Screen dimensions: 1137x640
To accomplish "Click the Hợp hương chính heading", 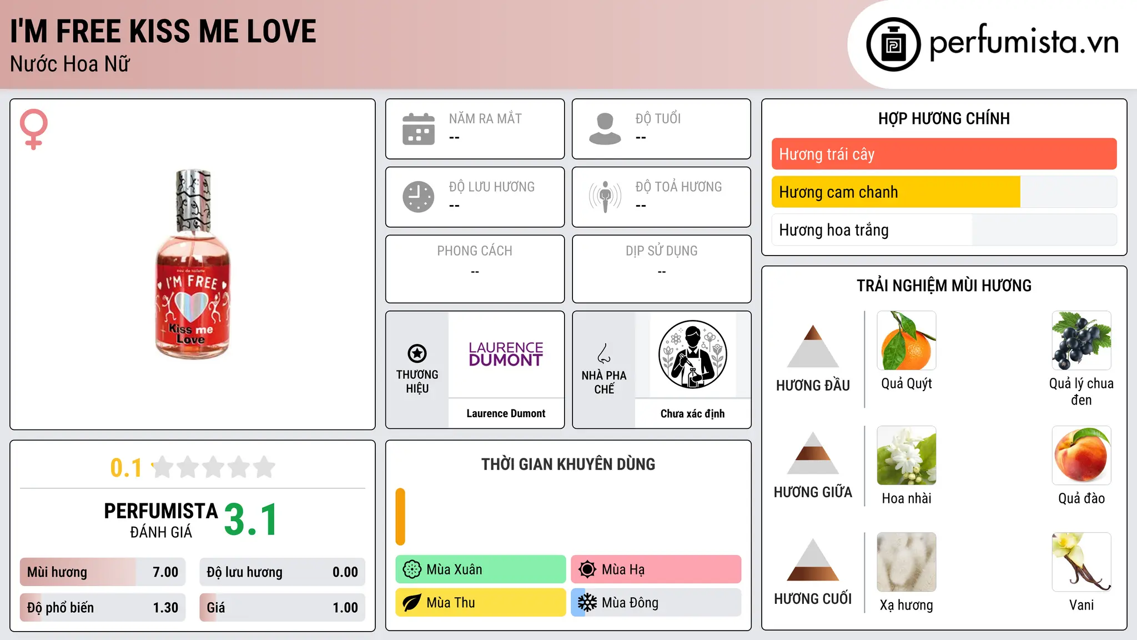I will [x=944, y=118].
